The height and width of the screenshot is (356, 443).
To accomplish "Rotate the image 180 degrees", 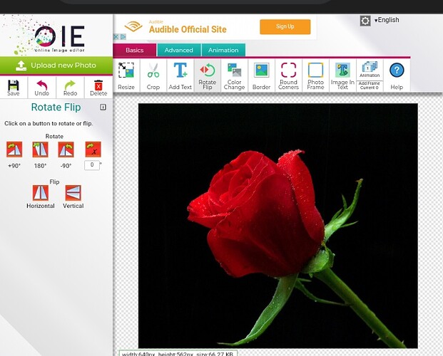I will pos(40,150).
